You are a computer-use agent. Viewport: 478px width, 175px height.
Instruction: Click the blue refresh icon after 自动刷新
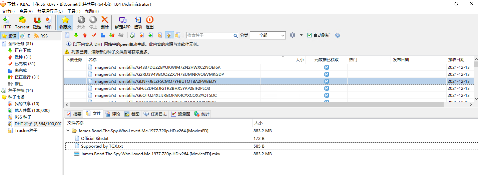tap(337, 35)
